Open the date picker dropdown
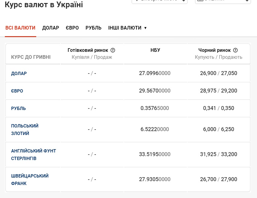The width and height of the screenshot is (257, 198). pos(223,1)
